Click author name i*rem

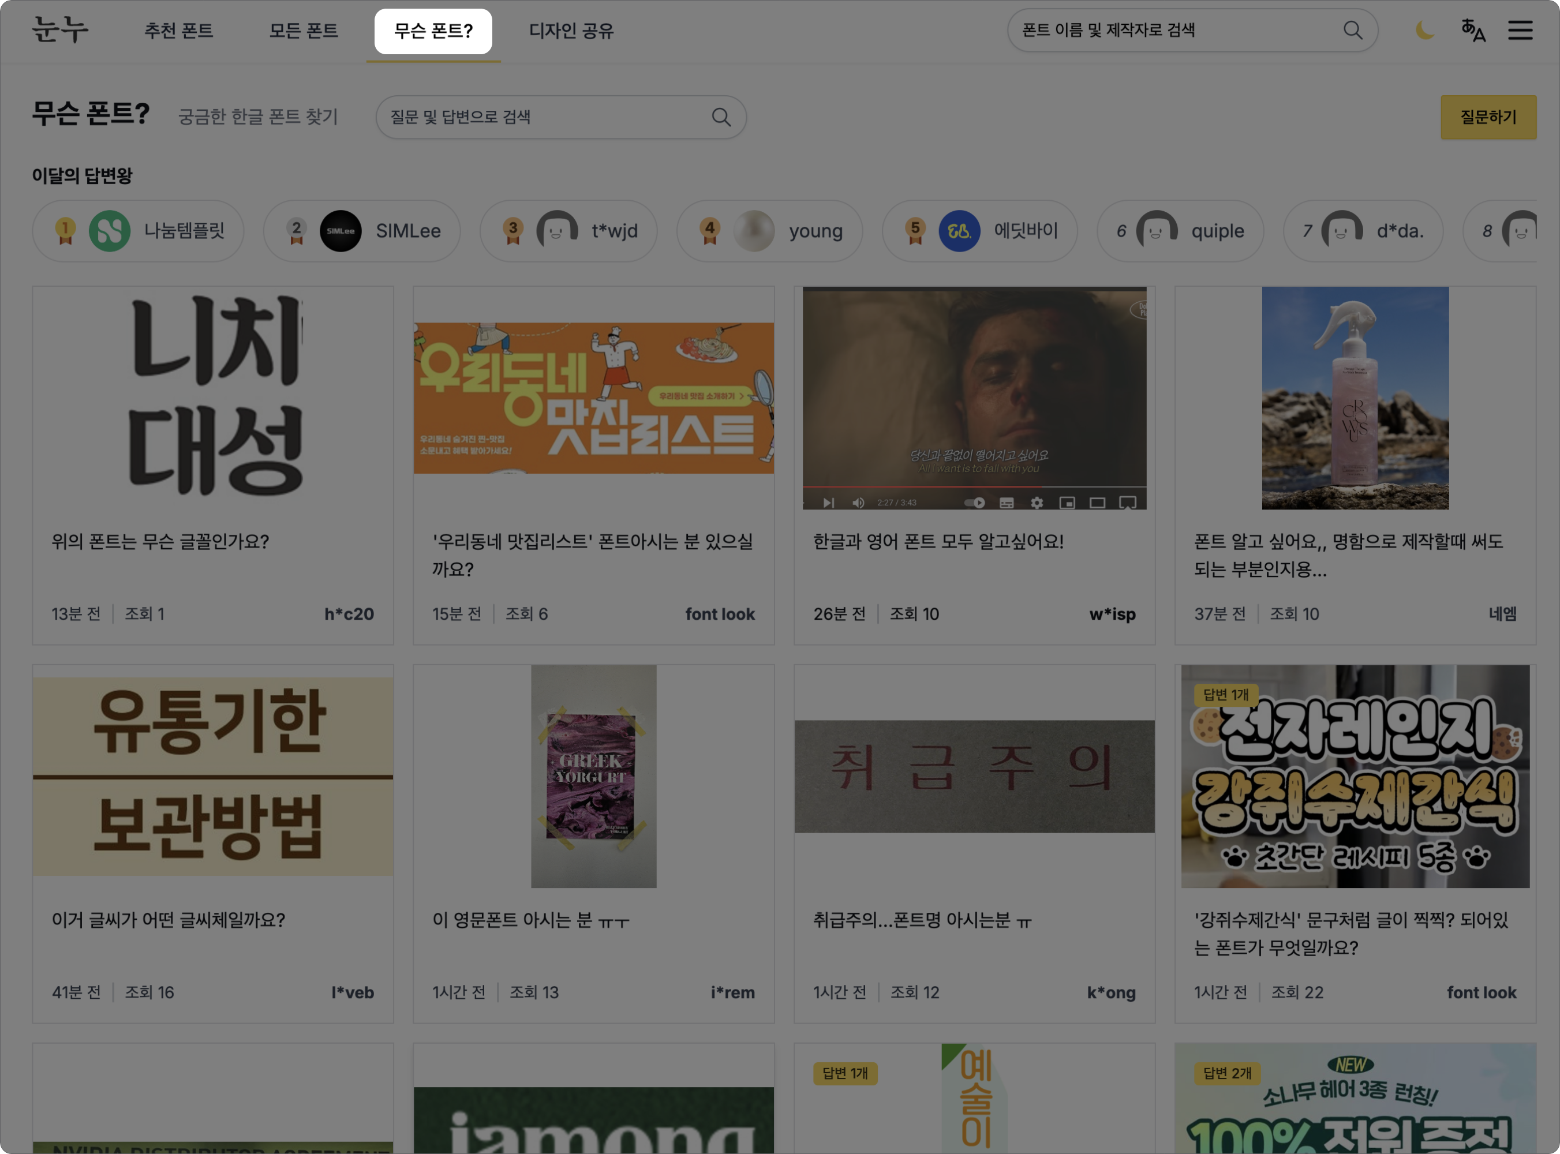pyautogui.click(x=733, y=992)
